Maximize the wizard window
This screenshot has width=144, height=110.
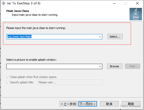coord(126,3)
